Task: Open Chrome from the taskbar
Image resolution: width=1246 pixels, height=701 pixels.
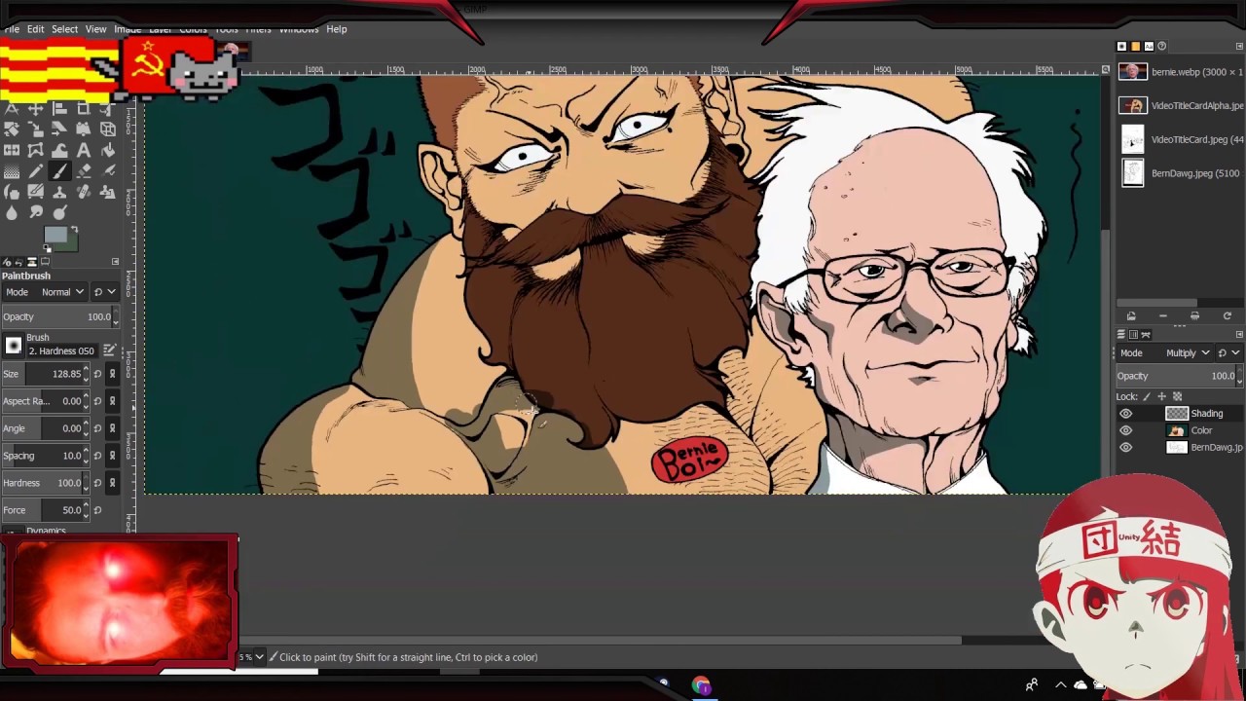Action: click(x=701, y=685)
